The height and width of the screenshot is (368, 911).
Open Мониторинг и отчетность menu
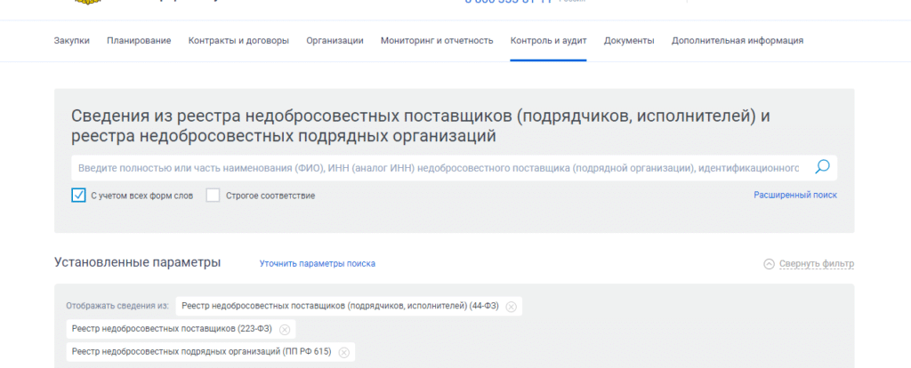coord(437,41)
